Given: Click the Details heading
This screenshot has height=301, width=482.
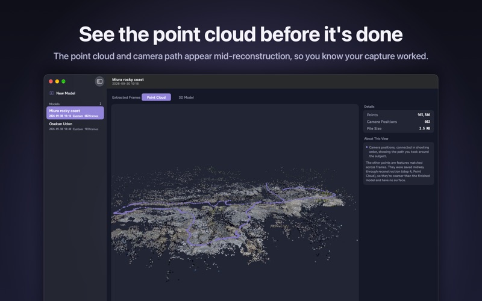Looking at the screenshot, I should 369,107.
